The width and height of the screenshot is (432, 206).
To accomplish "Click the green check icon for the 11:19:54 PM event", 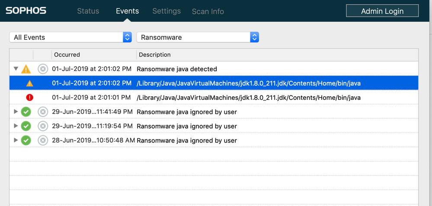I will (x=26, y=126).
